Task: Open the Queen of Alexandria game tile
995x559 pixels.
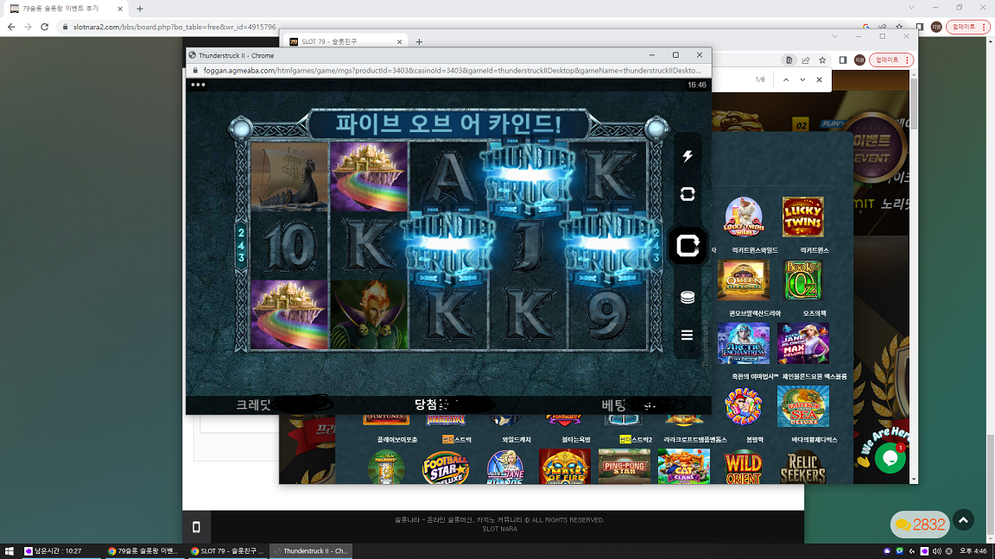Action: tap(744, 279)
